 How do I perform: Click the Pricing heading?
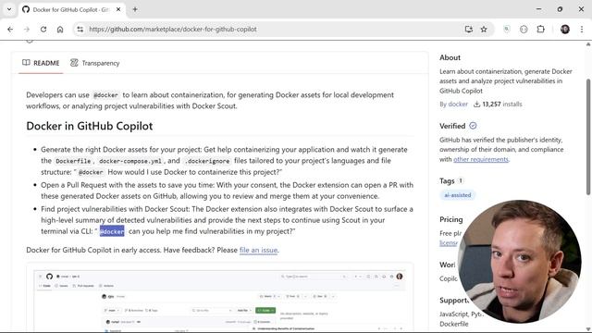click(x=450, y=219)
